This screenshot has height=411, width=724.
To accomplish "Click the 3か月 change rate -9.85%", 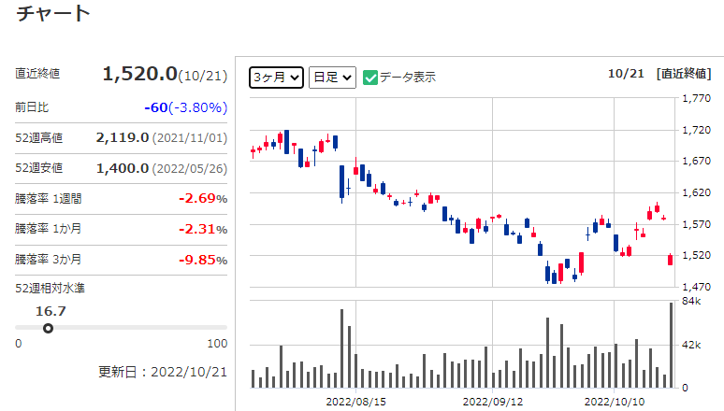I will pyautogui.click(x=203, y=260).
